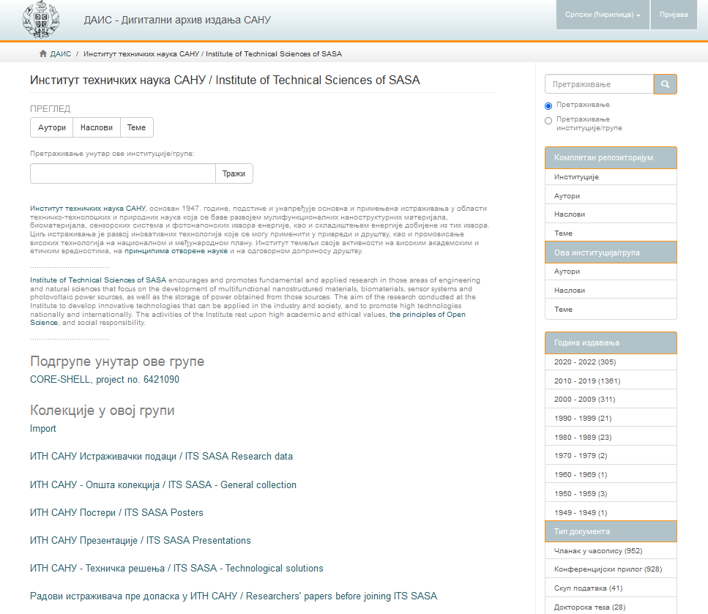Screen dimensions: 708x614
Task: Click the home icon in breadcrumb
Action: [x=43, y=53]
